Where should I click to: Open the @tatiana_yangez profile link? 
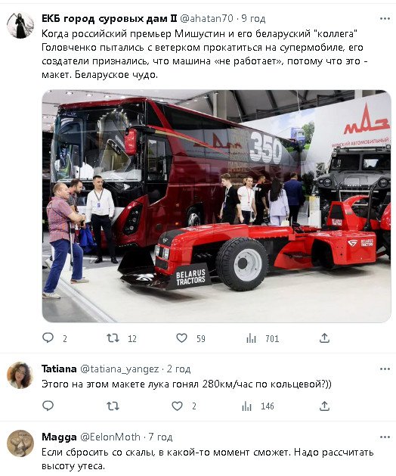(119, 369)
